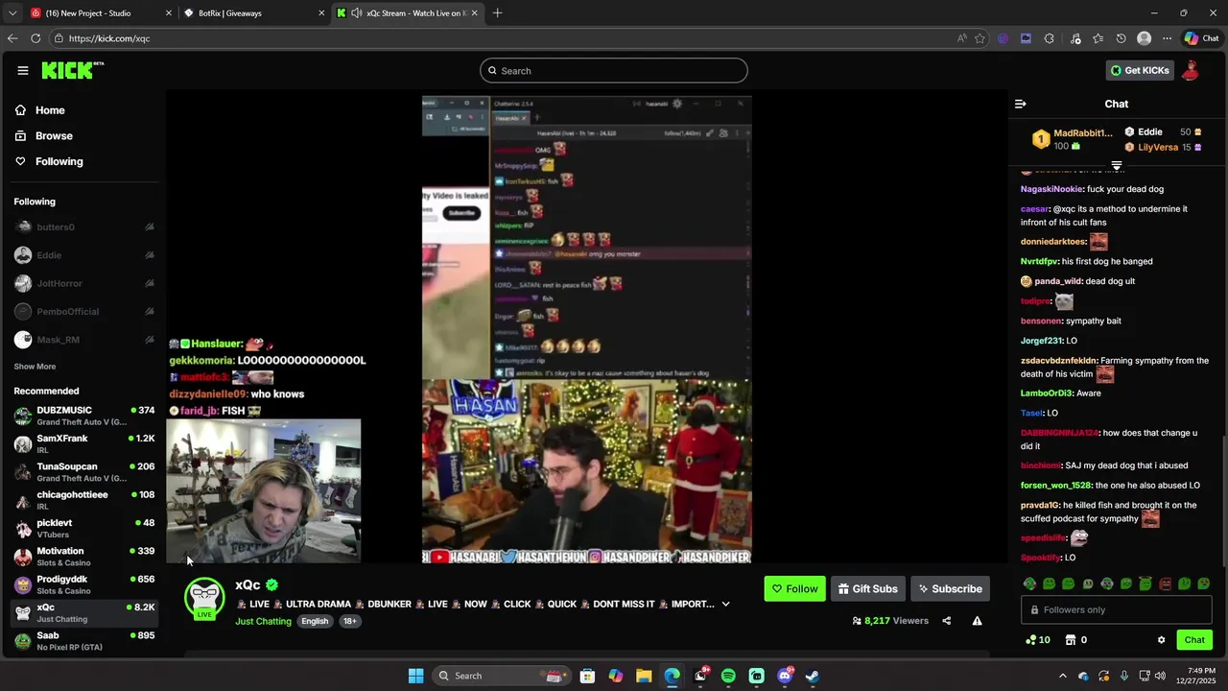Open Prodigyddk recommended channel

[84, 584]
